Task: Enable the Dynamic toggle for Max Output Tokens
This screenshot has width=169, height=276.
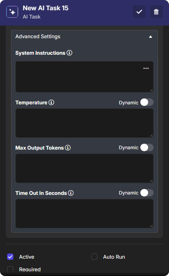Action: (147, 148)
